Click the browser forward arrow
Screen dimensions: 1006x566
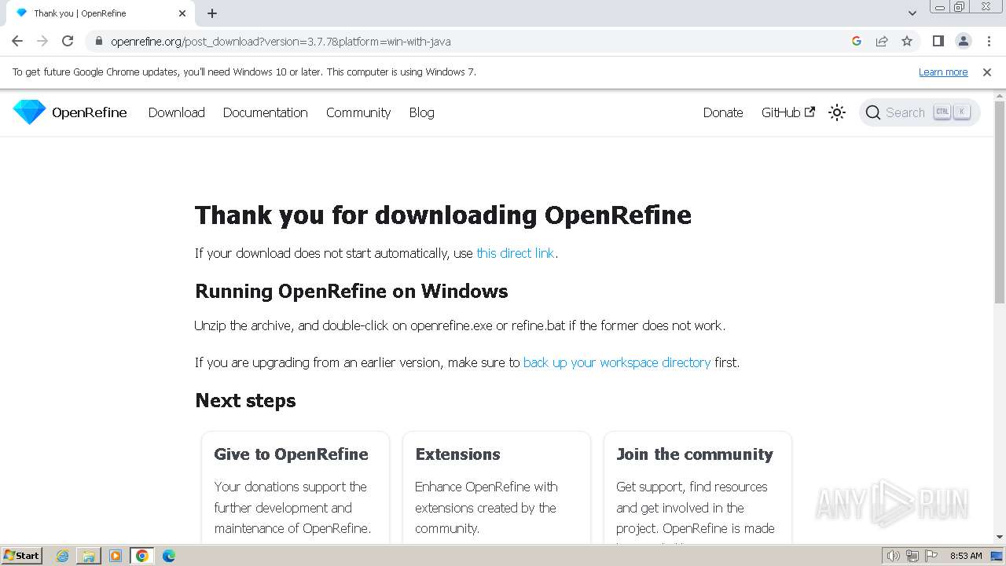click(42, 41)
